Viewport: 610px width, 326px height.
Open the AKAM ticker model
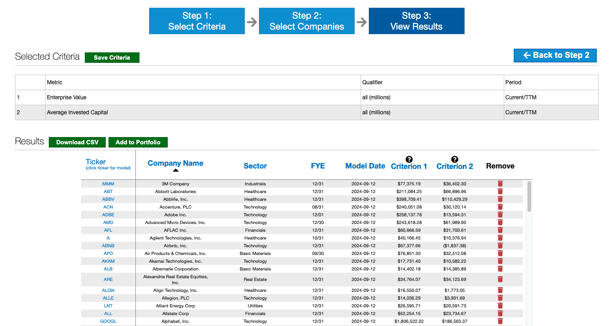coord(108,261)
